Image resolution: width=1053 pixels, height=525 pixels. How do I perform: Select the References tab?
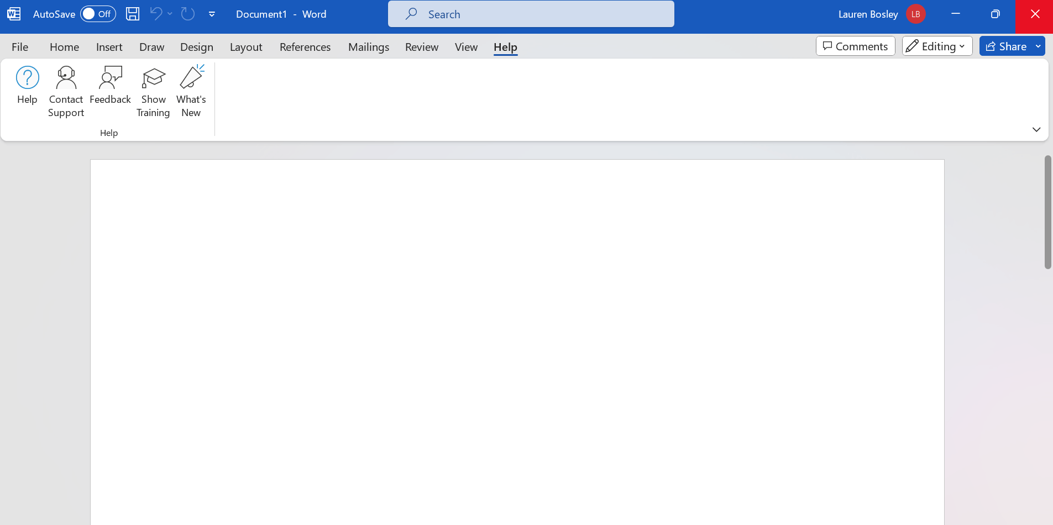[x=305, y=47]
